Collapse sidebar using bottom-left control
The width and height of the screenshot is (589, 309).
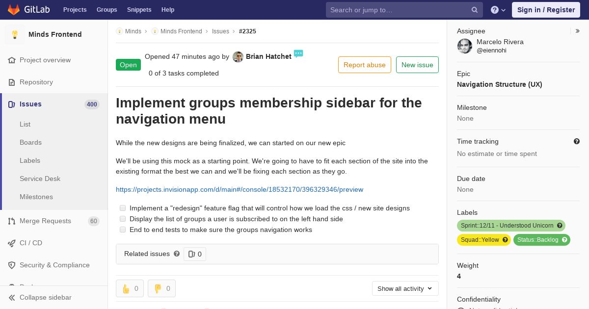(40, 297)
